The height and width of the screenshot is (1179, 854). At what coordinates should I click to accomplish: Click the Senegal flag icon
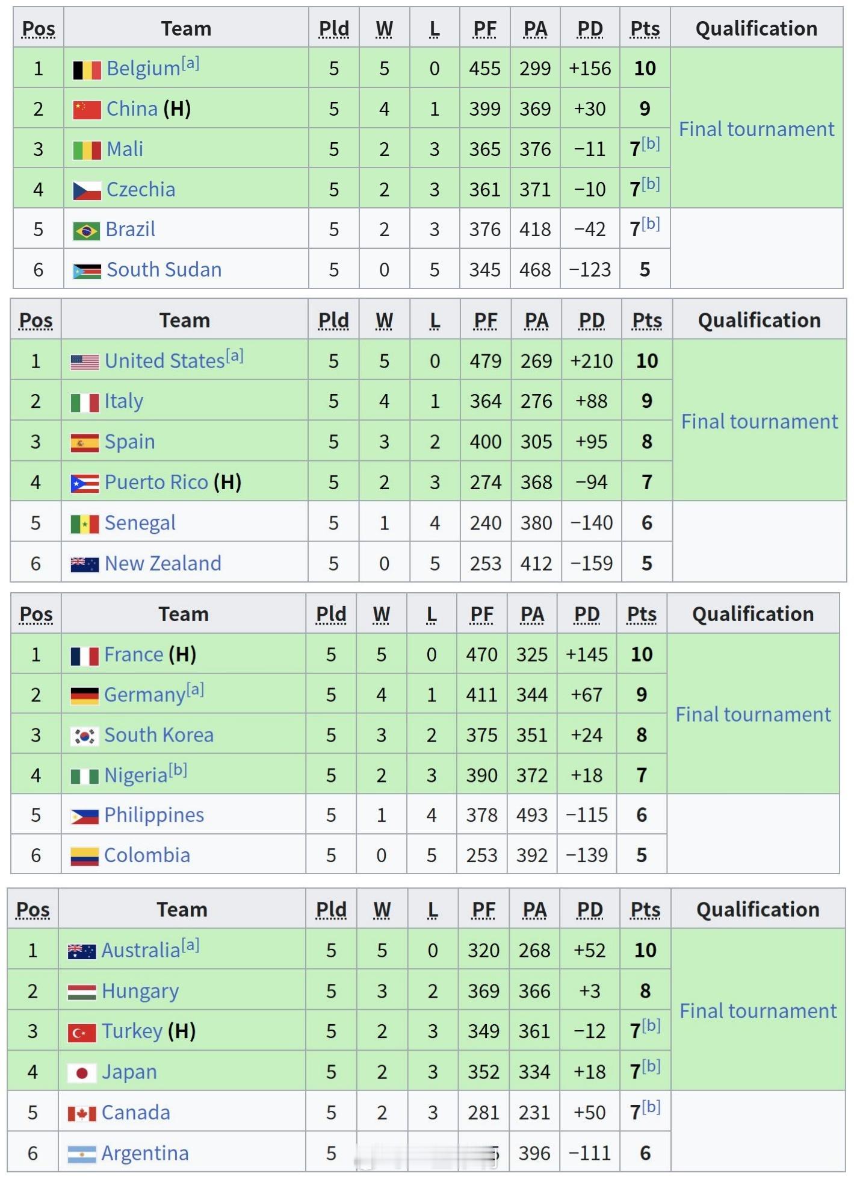tap(84, 524)
